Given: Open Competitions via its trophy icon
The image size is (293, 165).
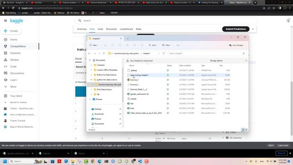Looking at the screenshot, I should tap(5, 46).
